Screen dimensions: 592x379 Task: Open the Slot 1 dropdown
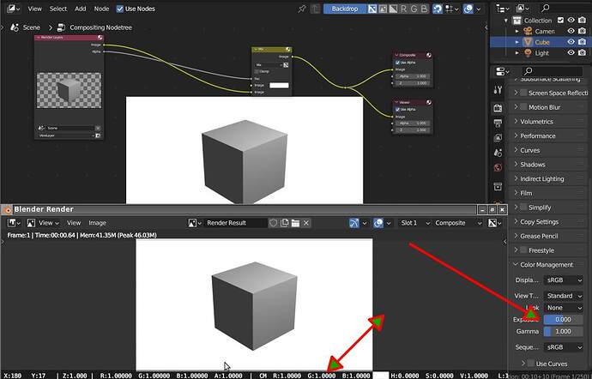tap(414, 223)
